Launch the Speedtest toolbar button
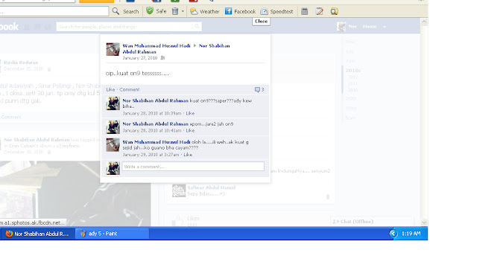The height and width of the screenshot is (279, 477). (x=277, y=11)
